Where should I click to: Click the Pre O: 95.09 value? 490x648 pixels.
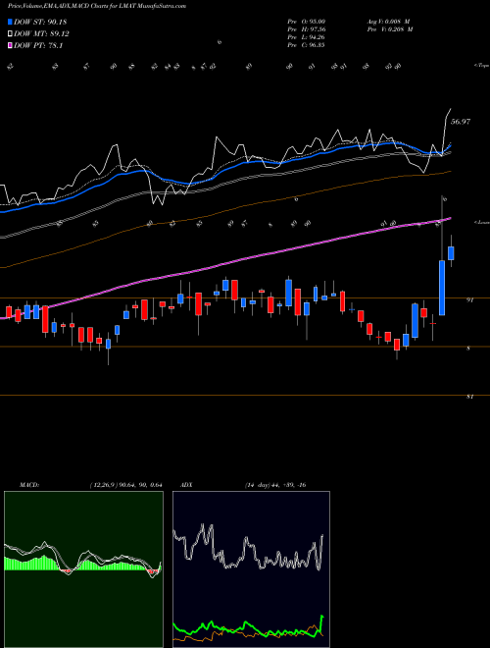click(306, 21)
